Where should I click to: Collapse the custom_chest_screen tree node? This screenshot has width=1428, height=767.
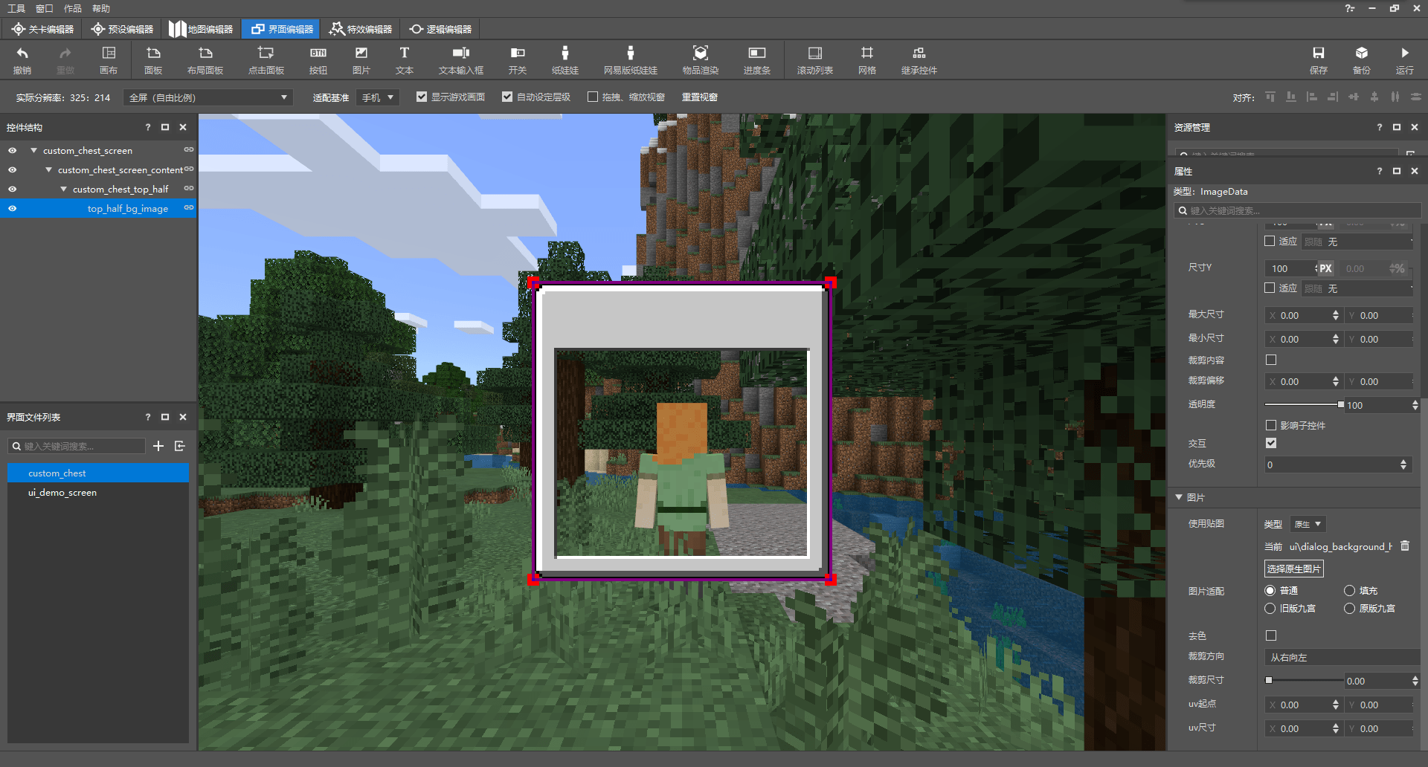33,150
